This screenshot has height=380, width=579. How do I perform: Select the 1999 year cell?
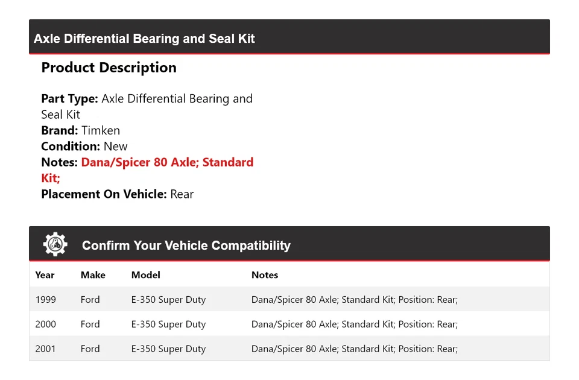46,300
